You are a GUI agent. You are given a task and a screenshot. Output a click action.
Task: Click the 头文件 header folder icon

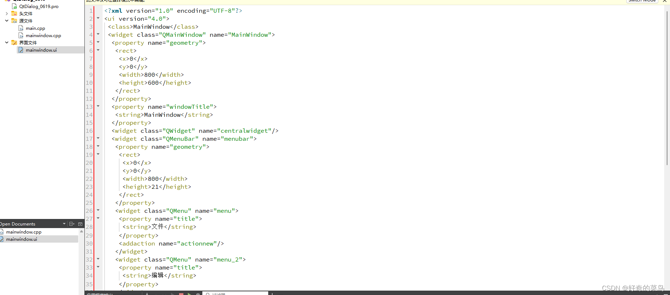click(x=14, y=13)
